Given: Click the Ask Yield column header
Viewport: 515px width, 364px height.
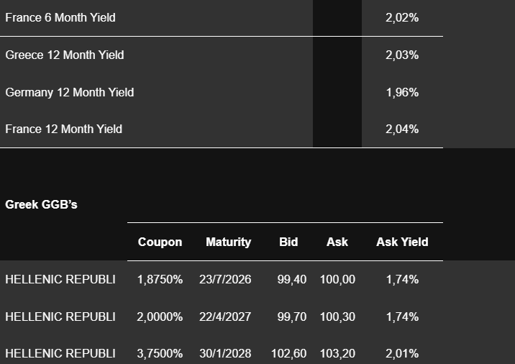Looking at the screenshot, I should tap(402, 242).
